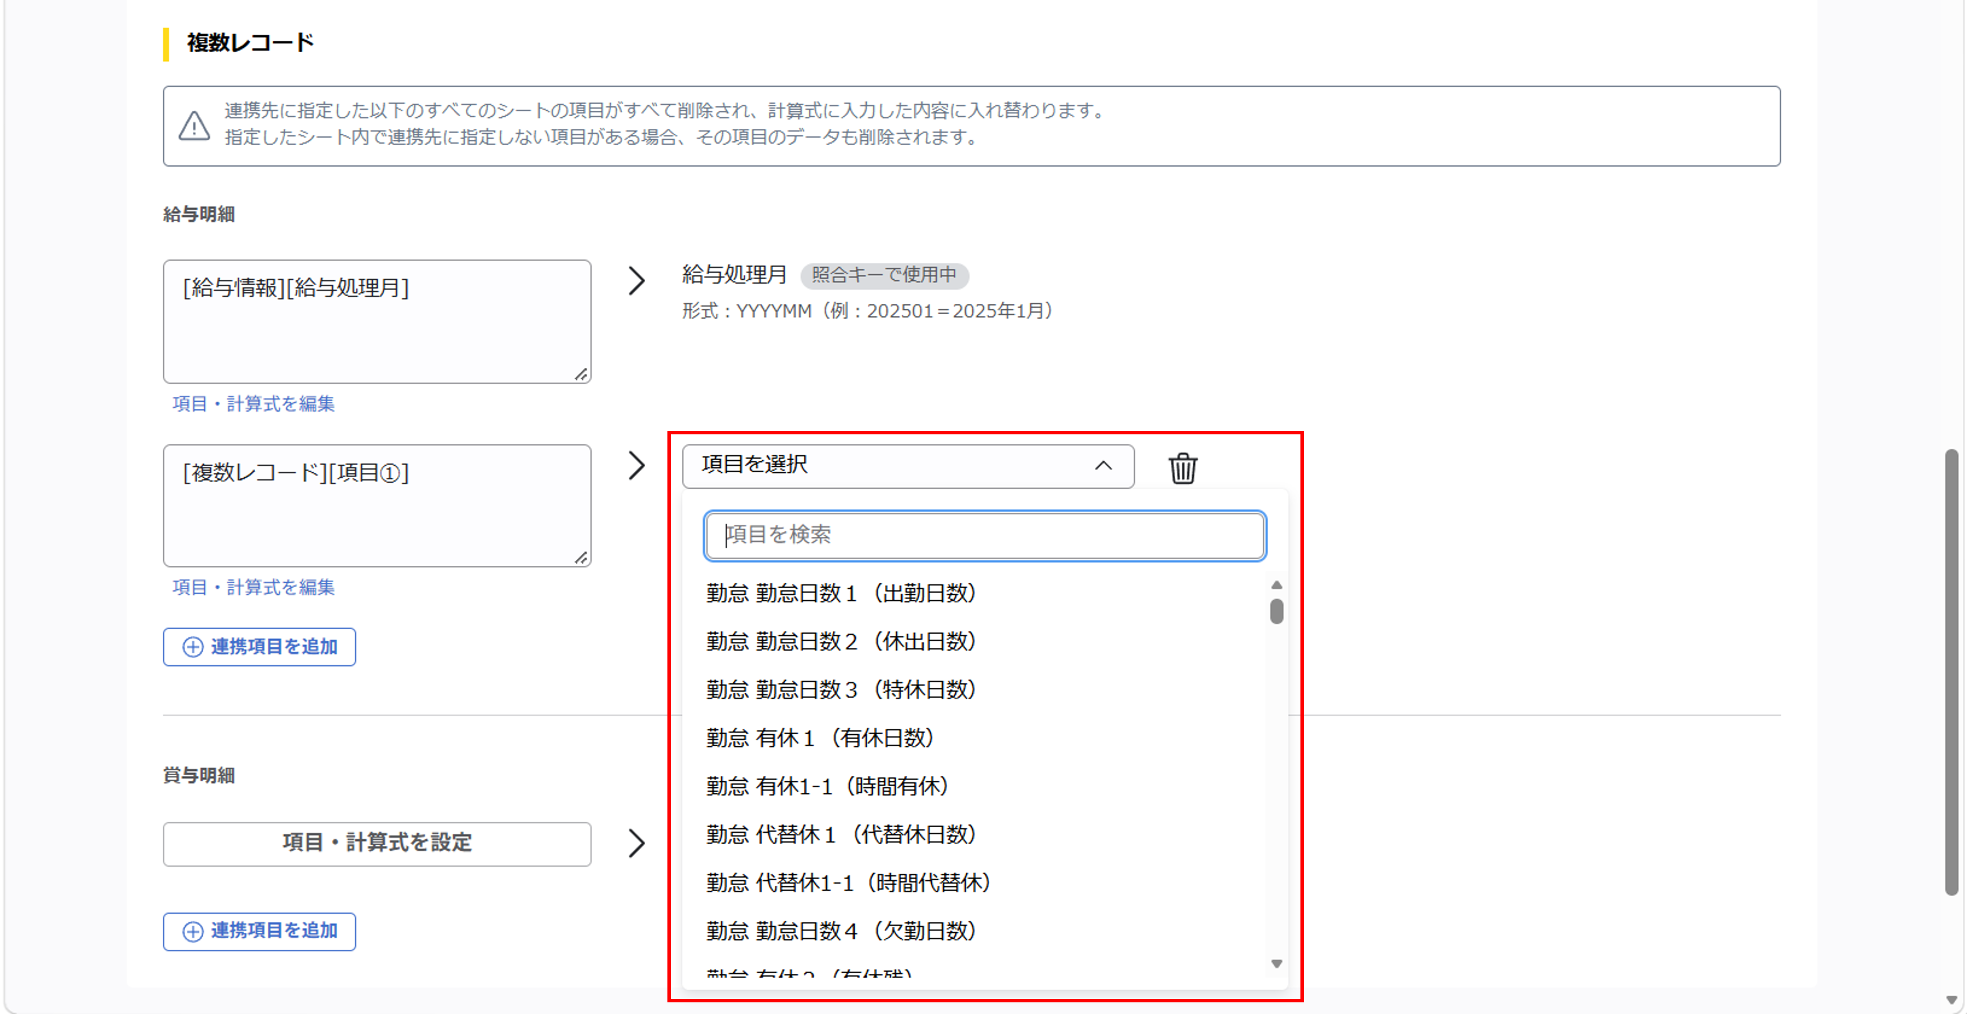Click the 給与明細 section label
Screen dimensions: 1967x1014
click(x=198, y=214)
